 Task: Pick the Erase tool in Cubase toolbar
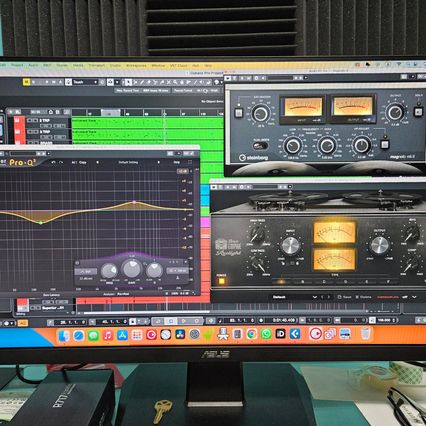[x=149, y=82]
